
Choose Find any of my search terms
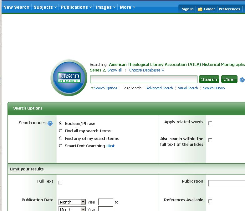[61, 138]
